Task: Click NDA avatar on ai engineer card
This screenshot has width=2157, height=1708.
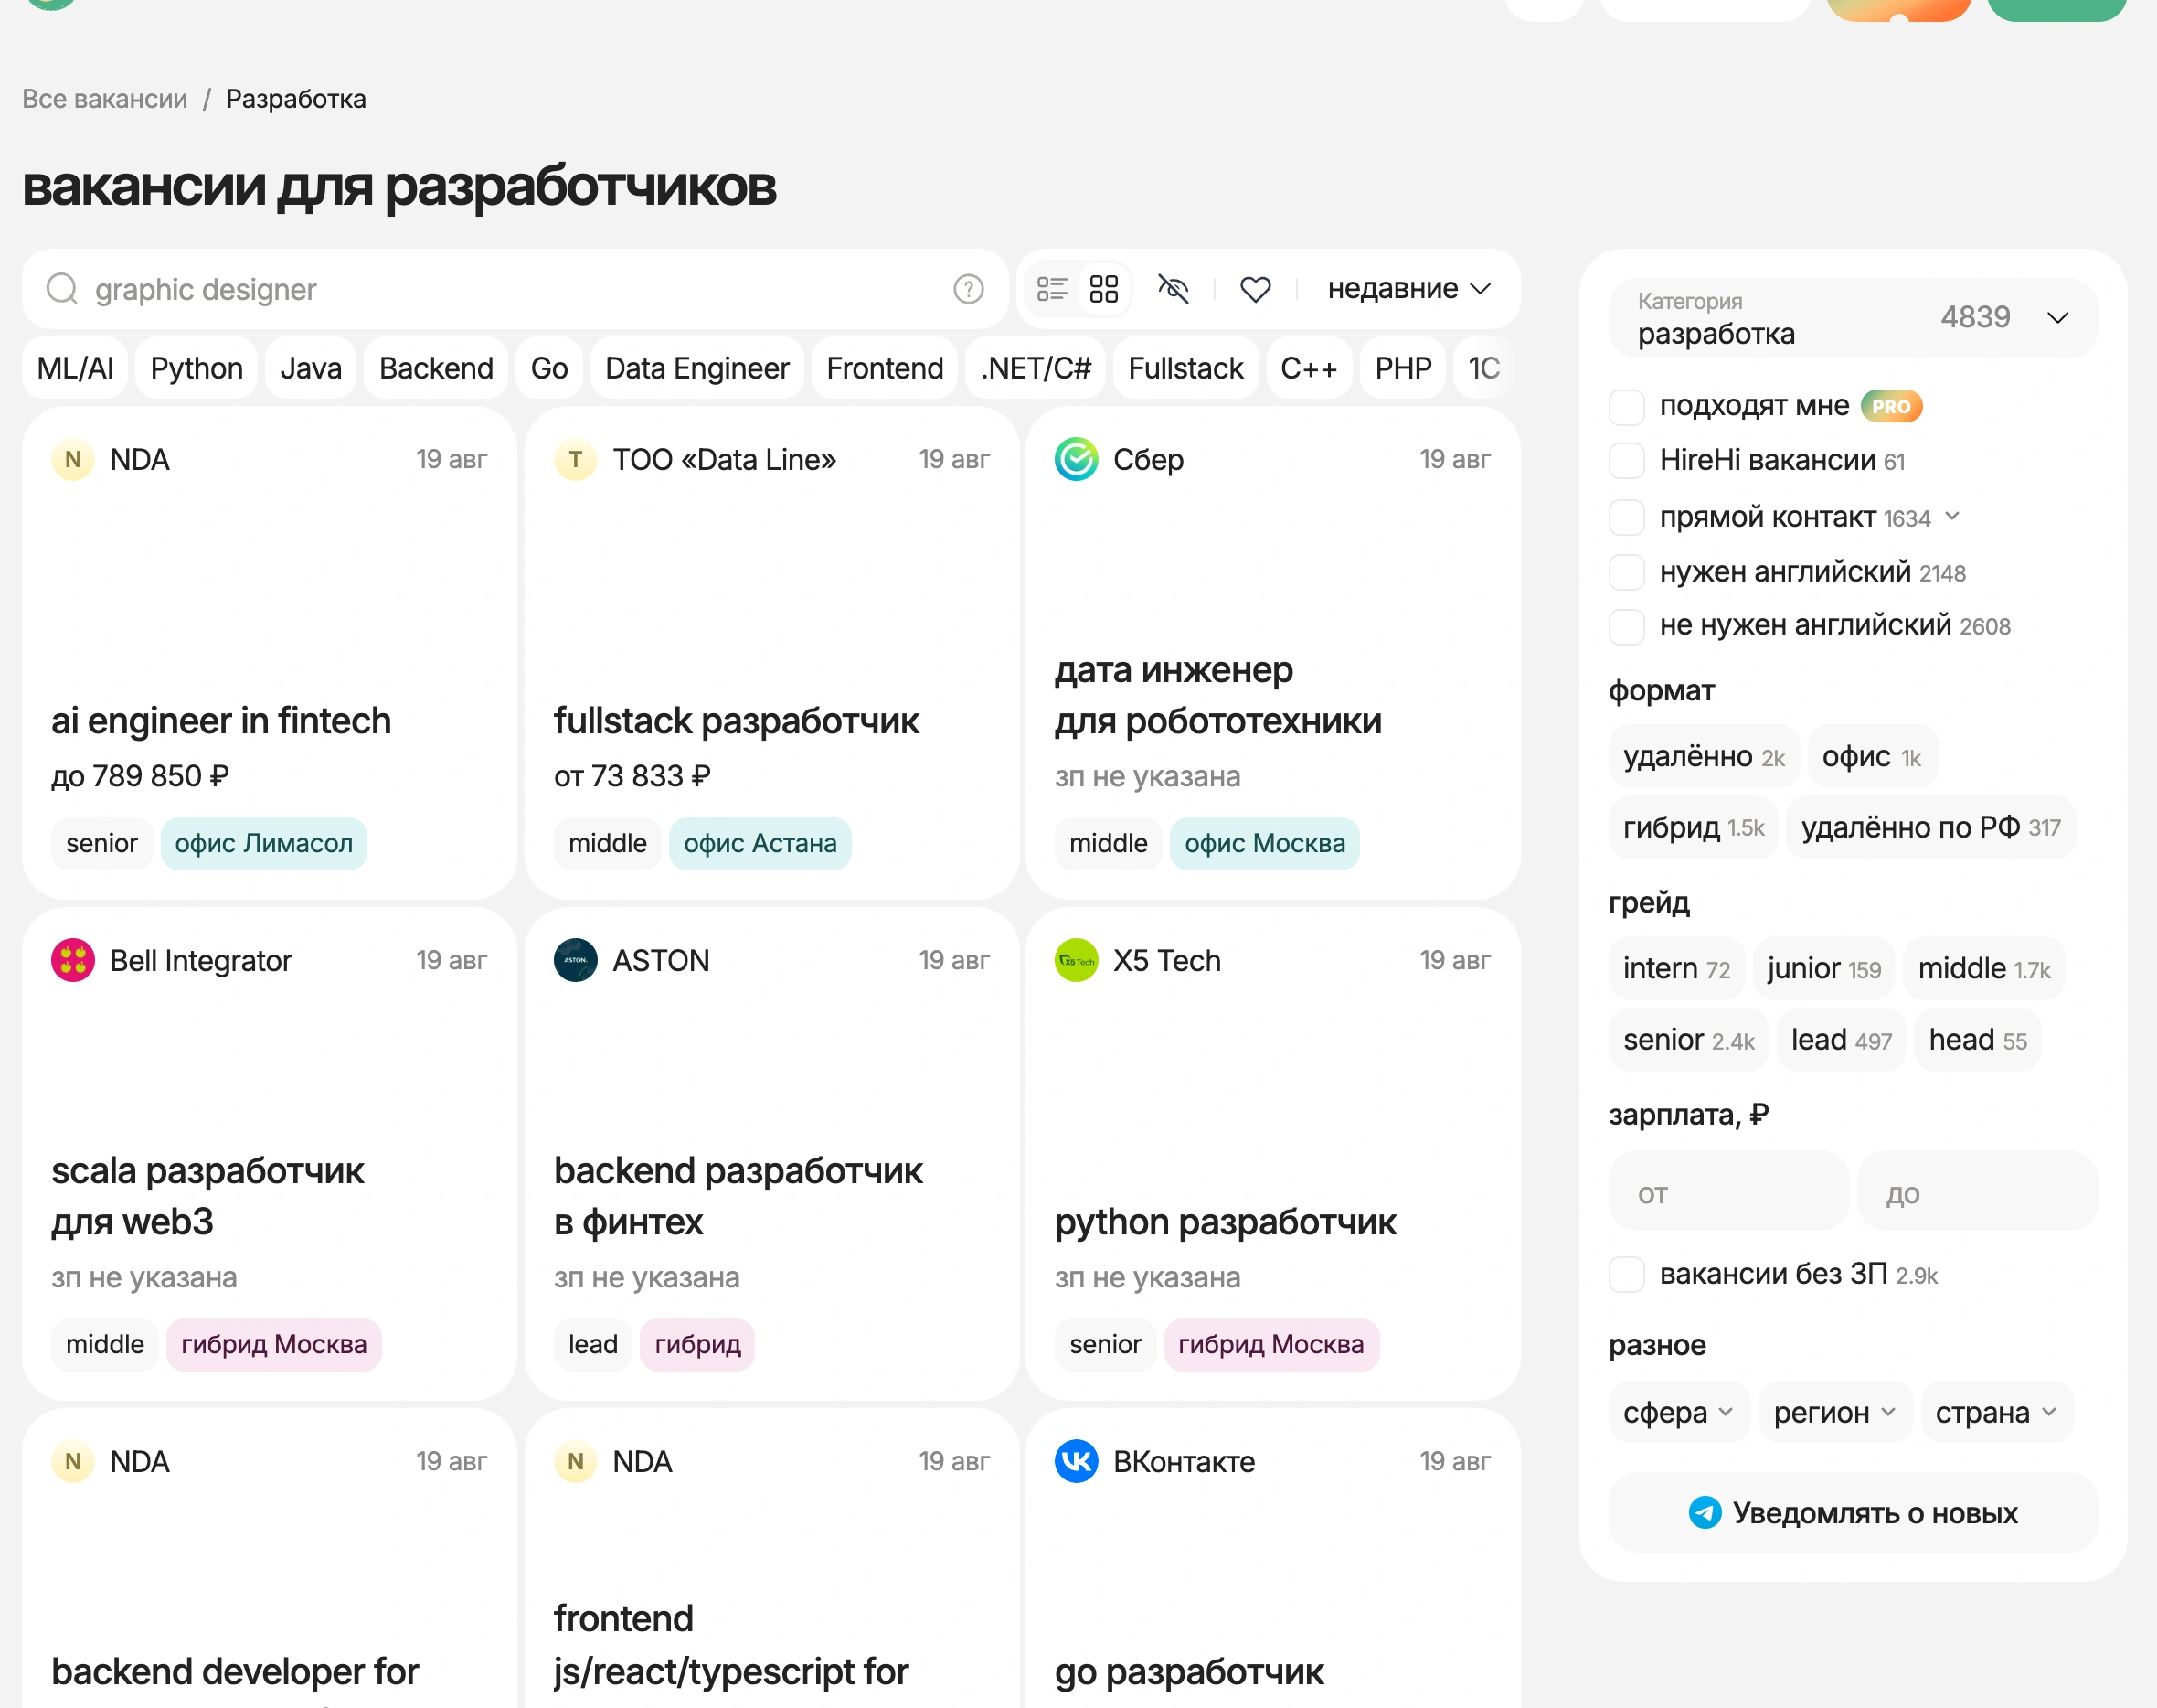Action: coord(73,459)
